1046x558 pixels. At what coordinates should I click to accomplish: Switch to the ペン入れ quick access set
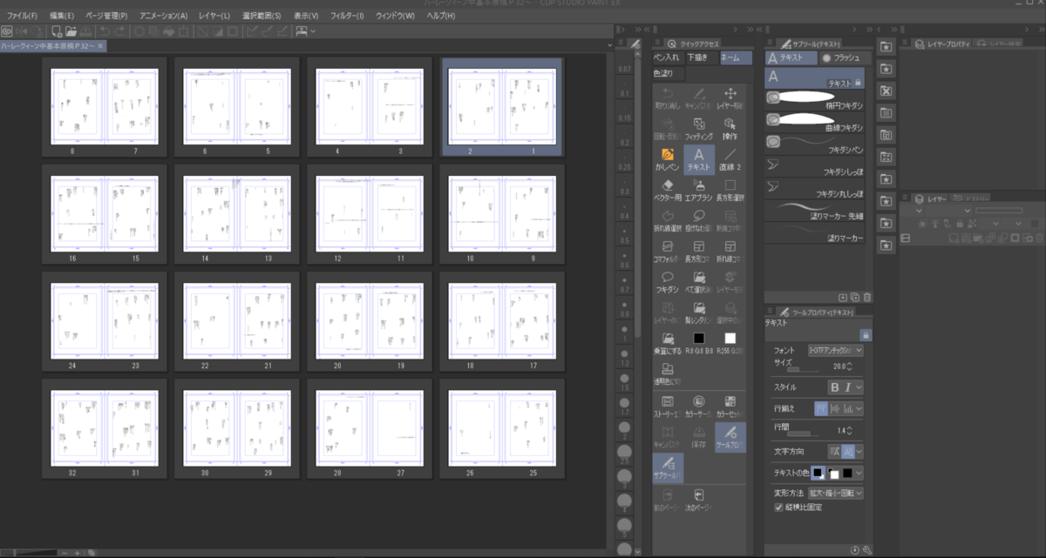pyautogui.click(x=668, y=57)
